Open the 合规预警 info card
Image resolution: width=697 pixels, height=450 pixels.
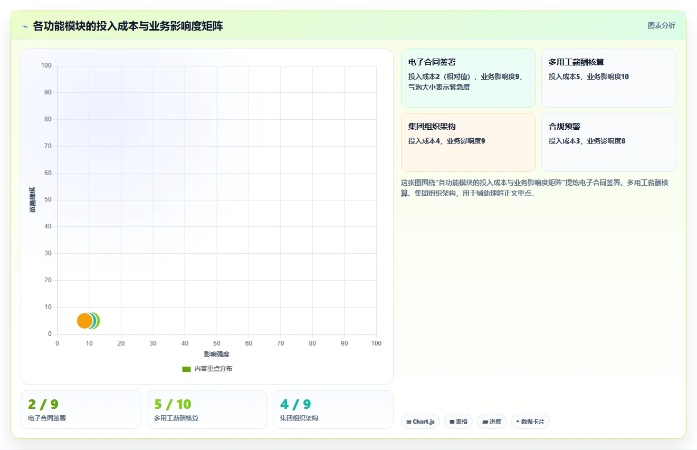(x=608, y=142)
